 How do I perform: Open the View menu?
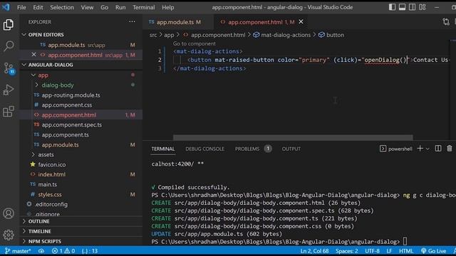click(x=87, y=7)
